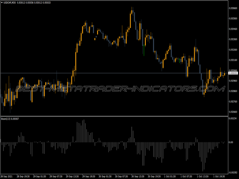239x179 pixels.
Task: Click the 1 Oct 07:30 time label
Action: click(186, 176)
